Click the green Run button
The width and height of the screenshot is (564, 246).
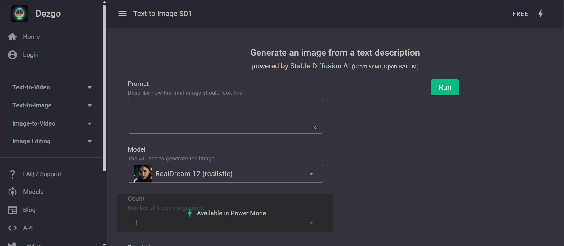[445, 87]
